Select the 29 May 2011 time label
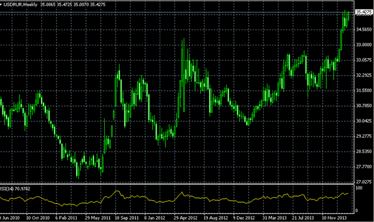The height and width of the screenshot is (222, 374). pos(98,218)
